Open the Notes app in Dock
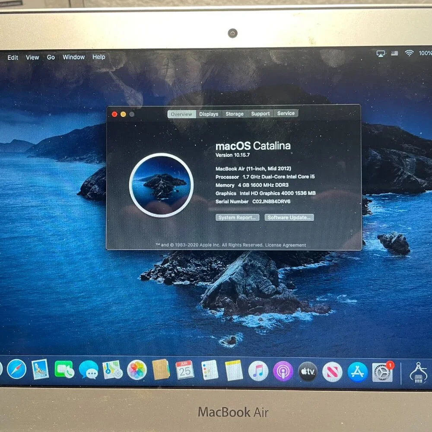 coord(234,371)
